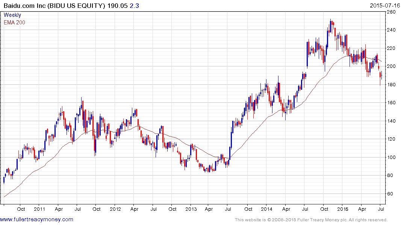Click the 240 price axis label

tap(391, 30)
